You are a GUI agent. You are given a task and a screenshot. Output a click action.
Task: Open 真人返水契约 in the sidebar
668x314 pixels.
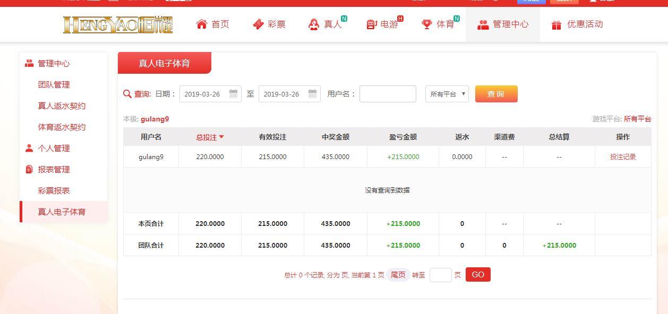coord(62,106)
